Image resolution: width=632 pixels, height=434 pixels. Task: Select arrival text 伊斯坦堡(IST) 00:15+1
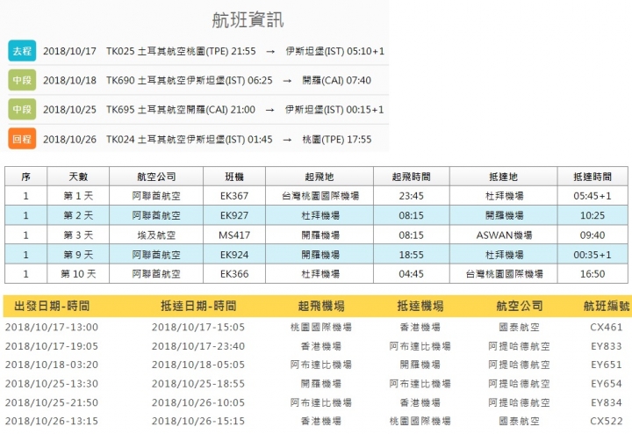[x=334, y=110]
